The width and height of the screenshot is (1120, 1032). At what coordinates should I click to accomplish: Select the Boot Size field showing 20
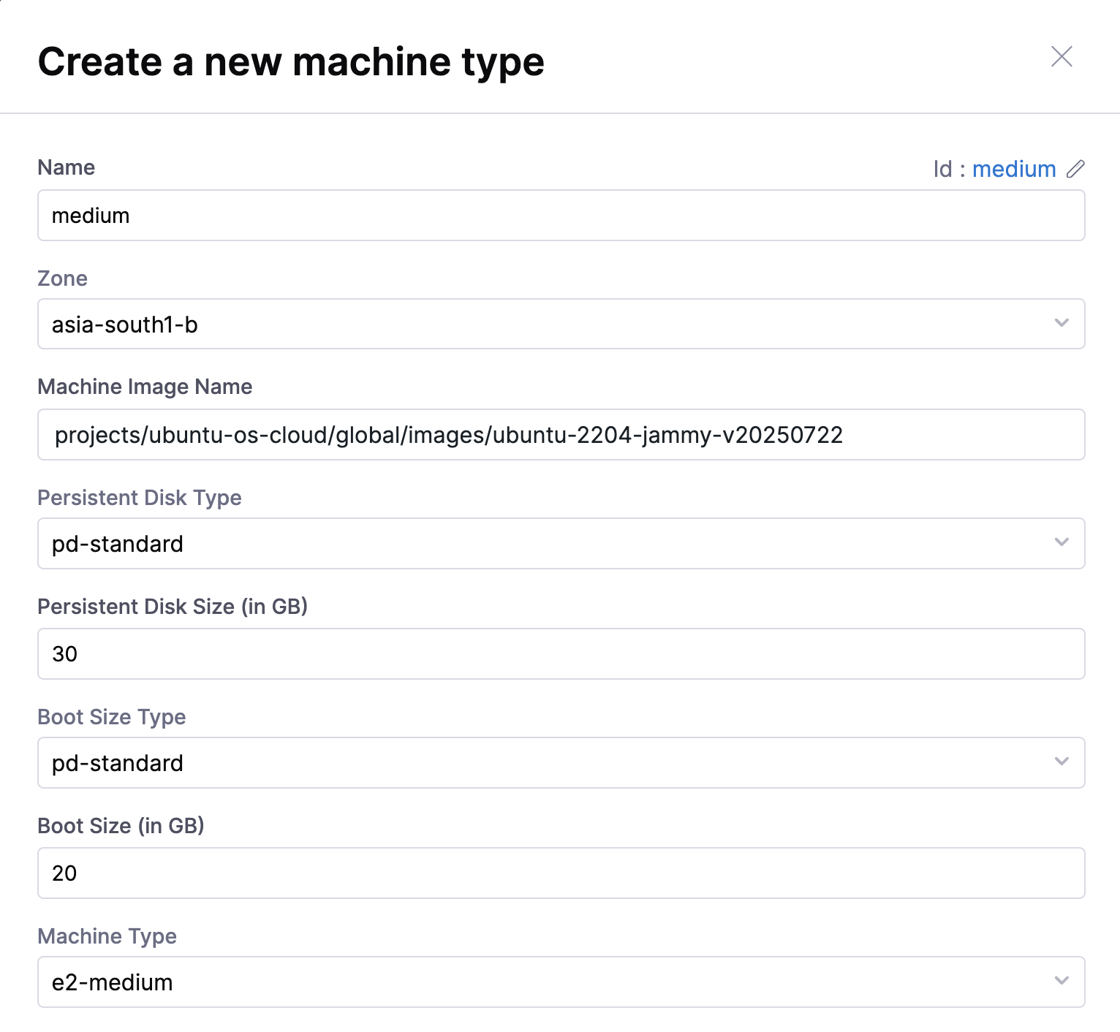[x=560, y=873]
